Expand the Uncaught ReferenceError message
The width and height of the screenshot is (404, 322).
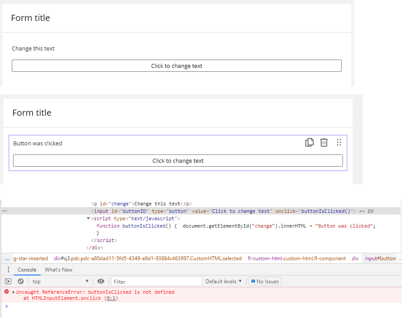click(14, 292)
